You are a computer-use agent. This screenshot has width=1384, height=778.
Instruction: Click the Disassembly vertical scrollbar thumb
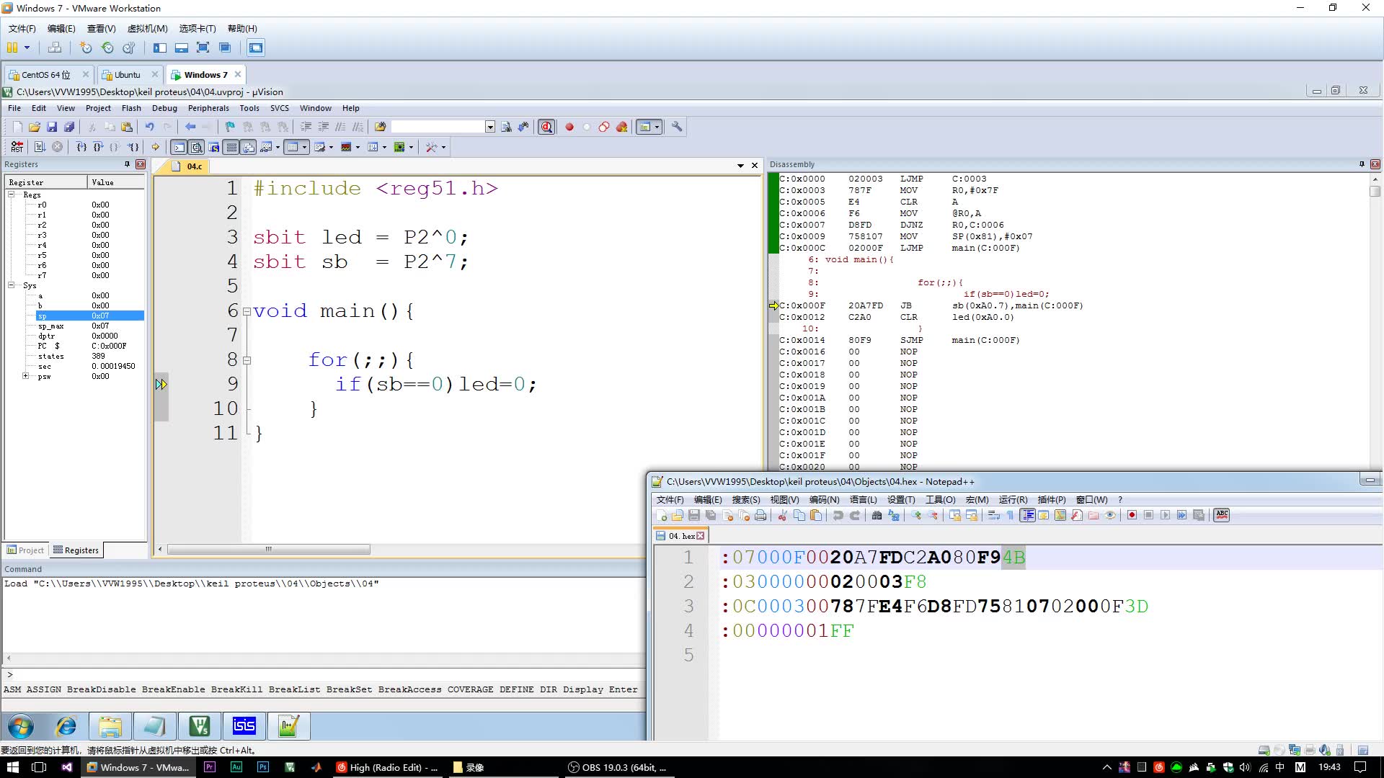(x=1375, y=191)
